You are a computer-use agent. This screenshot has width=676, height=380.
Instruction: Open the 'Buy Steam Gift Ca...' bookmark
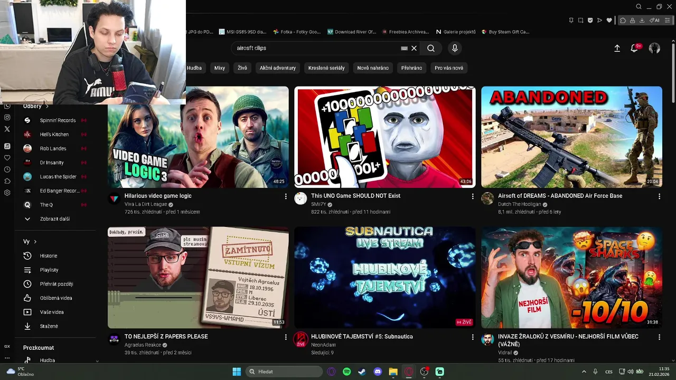(505, 32)
